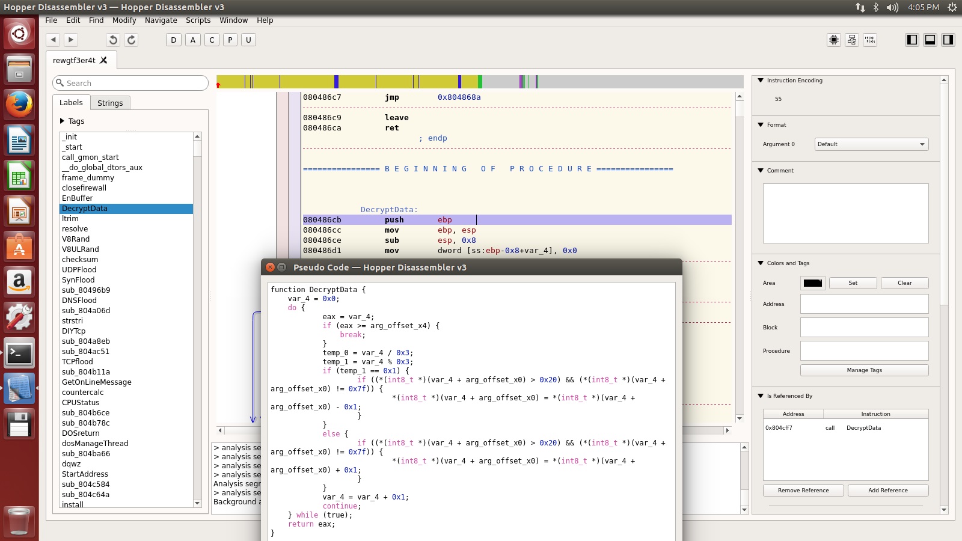Open the File menu
This screenshot has height=541, width=962.
(51, 20)
